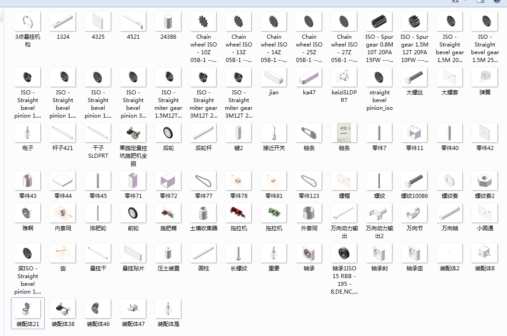Select the 难啊 gear file
The width and height of the screenshot is (507, 336).
pyautogui.click(x=27, y=213)
